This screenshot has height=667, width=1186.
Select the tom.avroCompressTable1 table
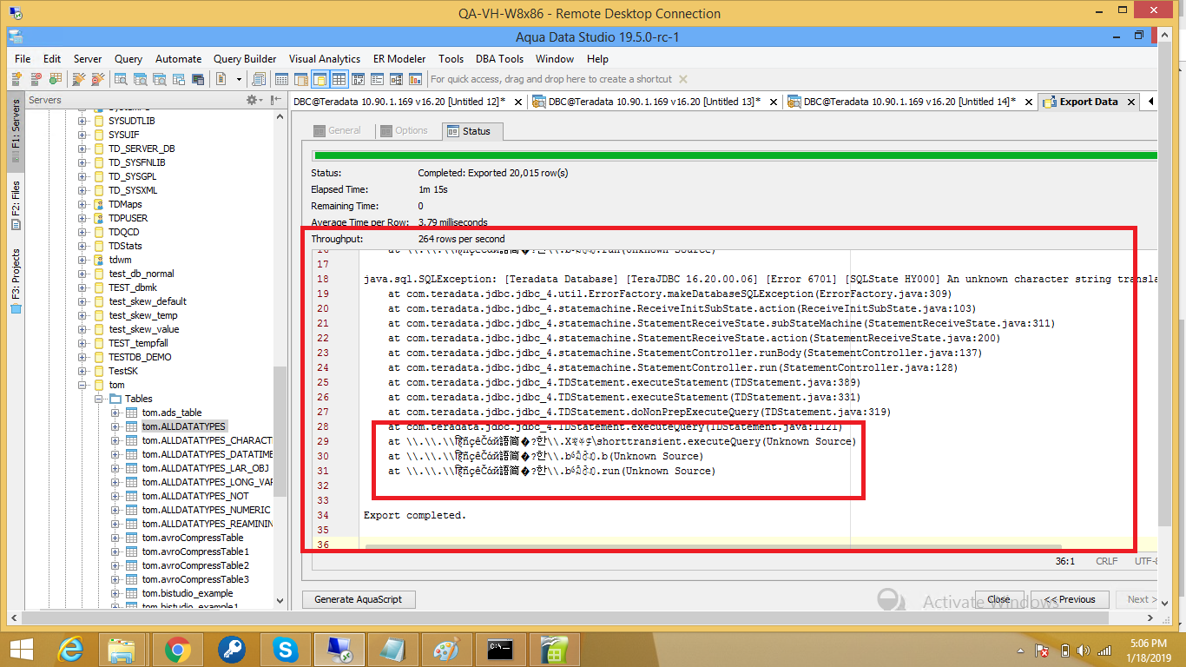pyautogui.click(x=195, y=551)
